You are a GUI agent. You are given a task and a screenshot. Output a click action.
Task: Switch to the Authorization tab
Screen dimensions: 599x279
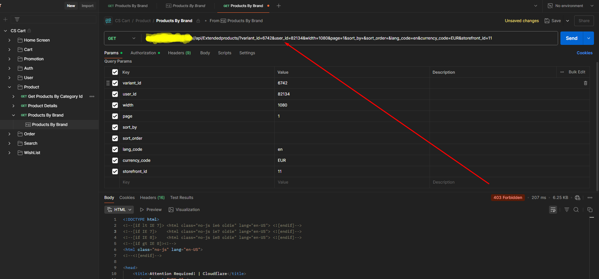tap(145, 53)
